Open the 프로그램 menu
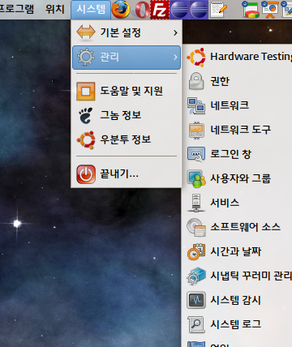 click(17, 10)
